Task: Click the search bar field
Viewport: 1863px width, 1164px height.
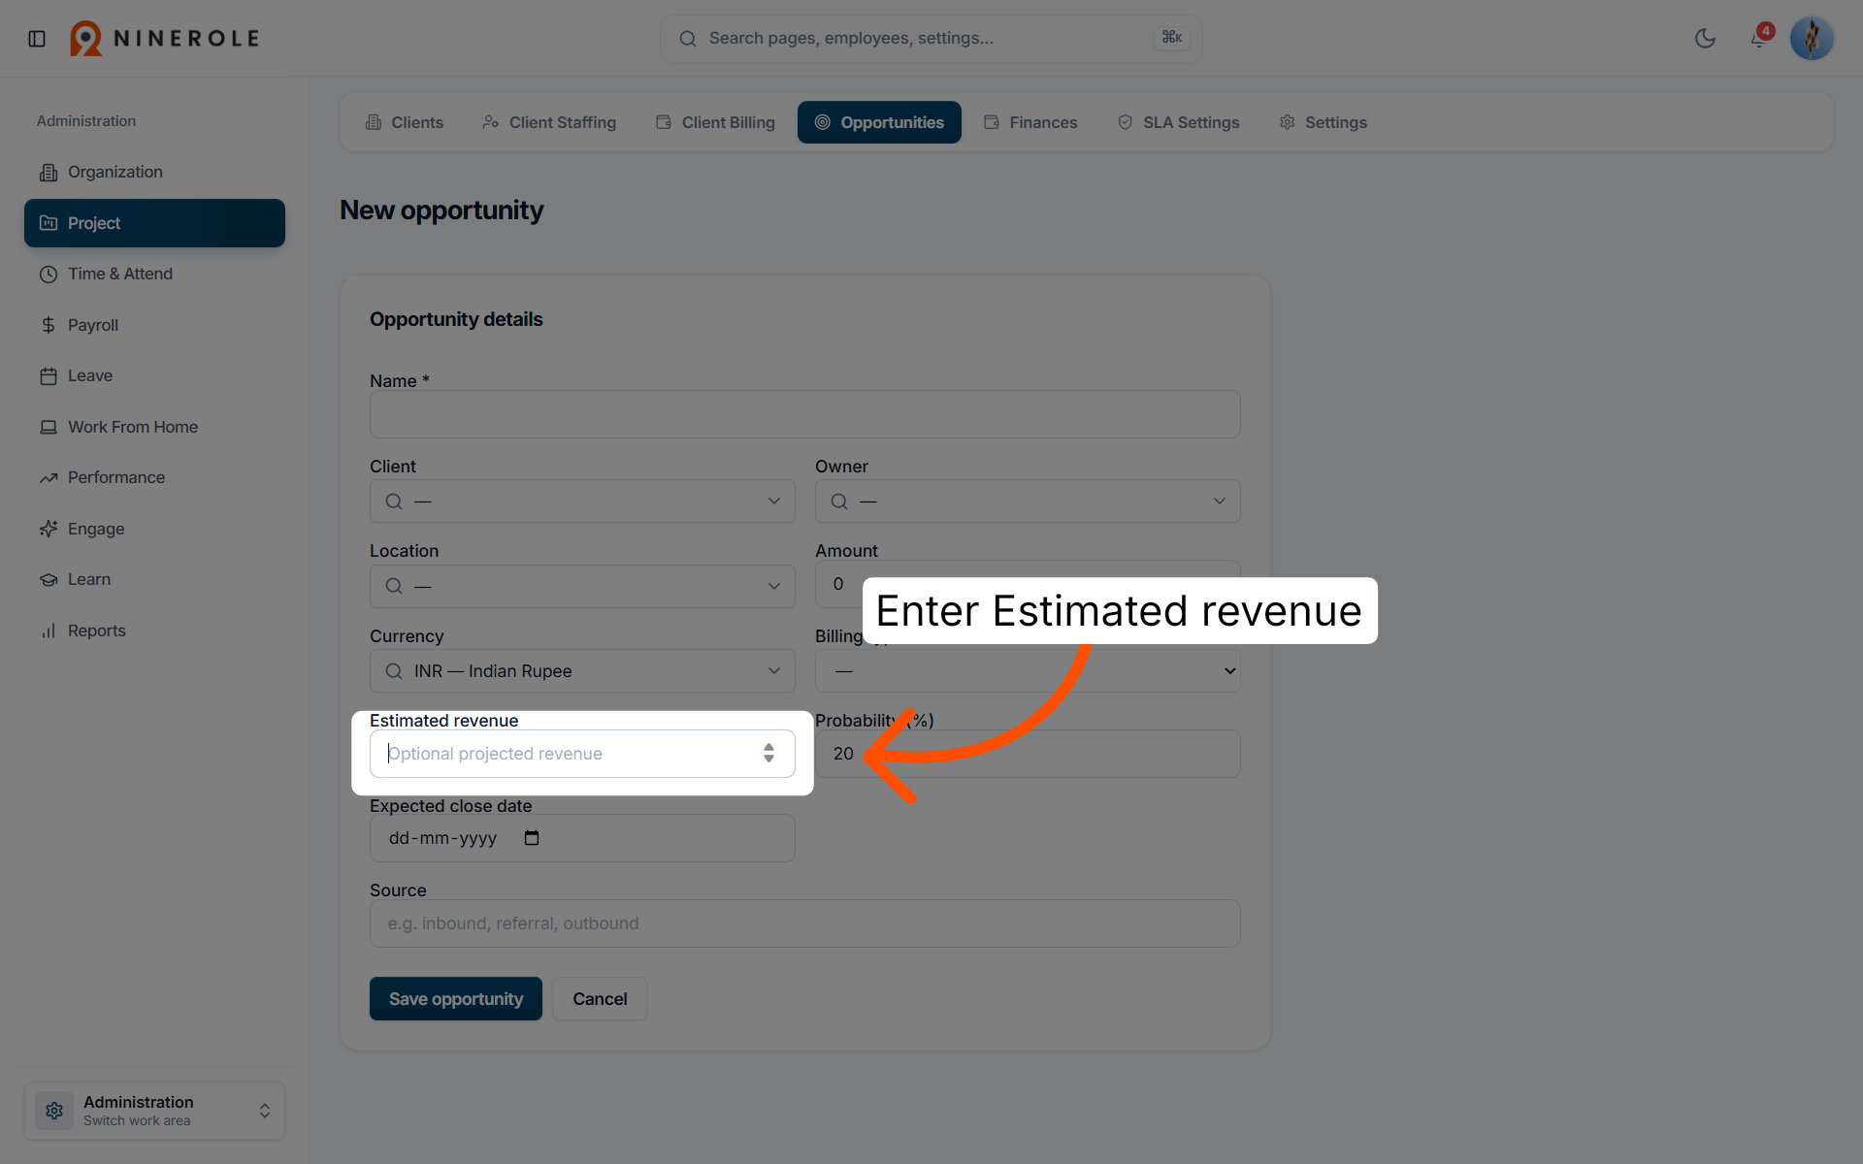Action: click(931, 39)
